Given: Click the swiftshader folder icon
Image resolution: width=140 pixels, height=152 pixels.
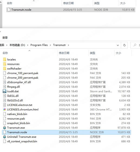Looking at the screenshot, I should coord(5,68).
